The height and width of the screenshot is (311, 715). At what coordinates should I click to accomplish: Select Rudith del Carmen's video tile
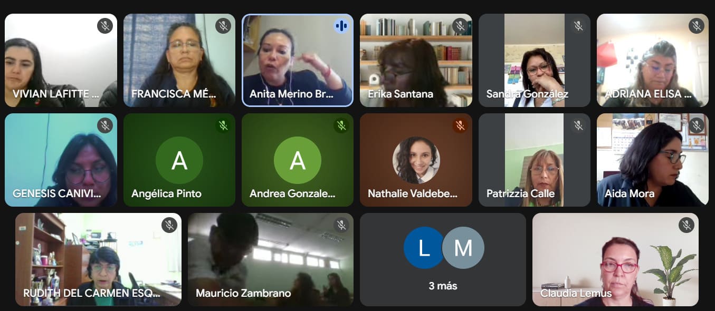click(x=98, y=259)
